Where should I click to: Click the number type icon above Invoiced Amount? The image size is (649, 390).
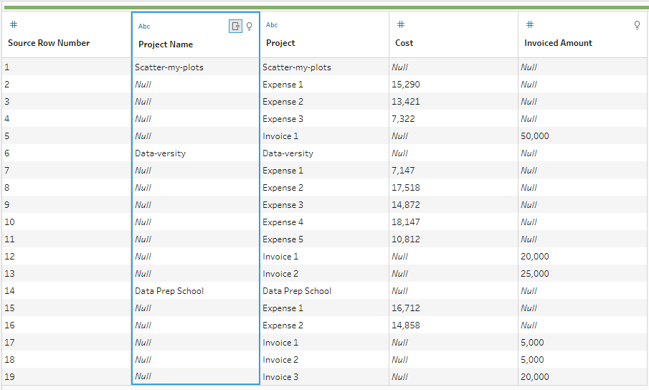(x=529, y=25)
